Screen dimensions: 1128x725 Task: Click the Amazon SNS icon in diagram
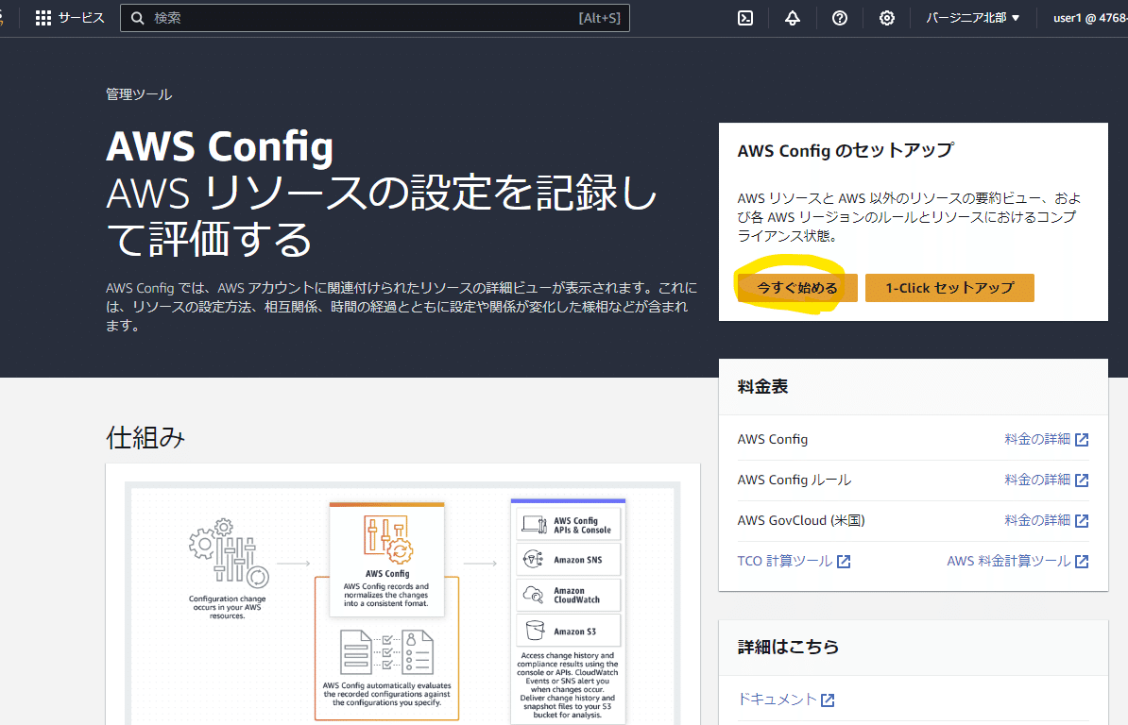pos(533,559)
